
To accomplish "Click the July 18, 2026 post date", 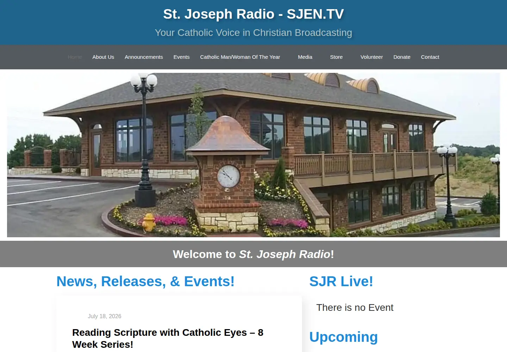I will click(x=105, y=316).
